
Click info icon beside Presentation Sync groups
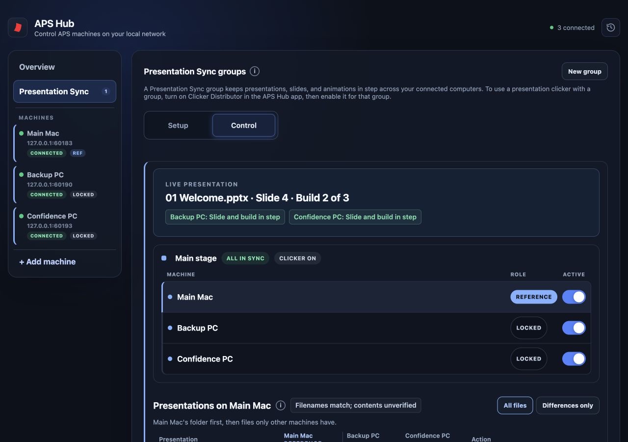(x=255, y=71)
